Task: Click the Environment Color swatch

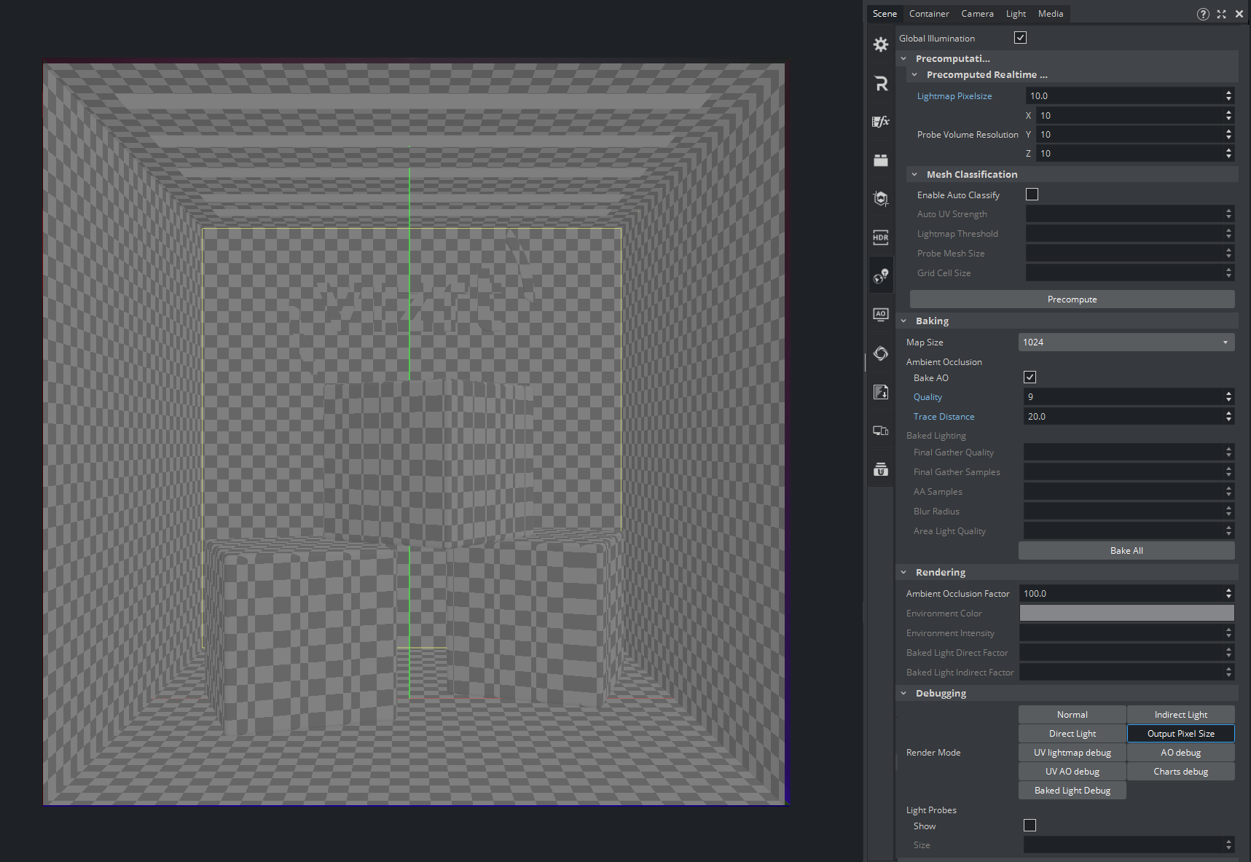Action: pos(1126,614)
